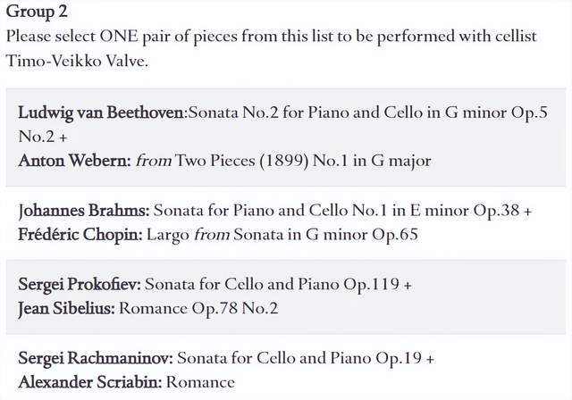Select the Ludwig van Beethoven composer name
This screenshot has width=572, height=400.
(101, 112)
